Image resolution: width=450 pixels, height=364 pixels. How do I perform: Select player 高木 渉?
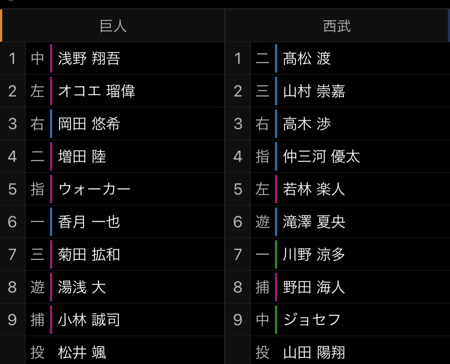point(307,124)
